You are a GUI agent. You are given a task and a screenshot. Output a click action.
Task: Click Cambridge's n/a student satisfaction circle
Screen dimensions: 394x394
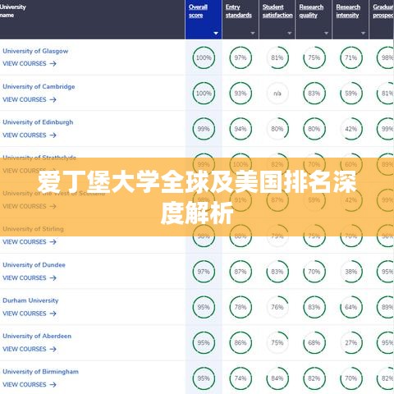coord(277,94)
